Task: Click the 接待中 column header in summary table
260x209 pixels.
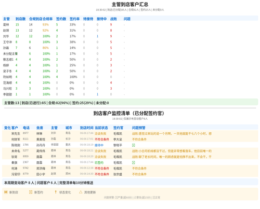Action: coord(101,19)
